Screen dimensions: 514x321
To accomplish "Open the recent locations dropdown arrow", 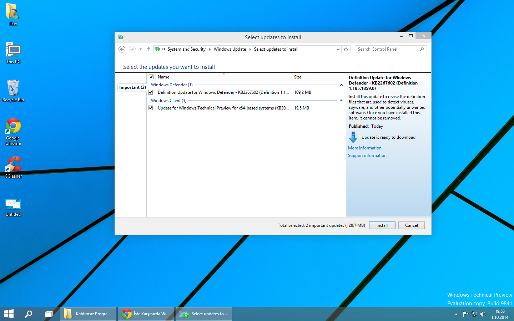I will coord(141,49).
